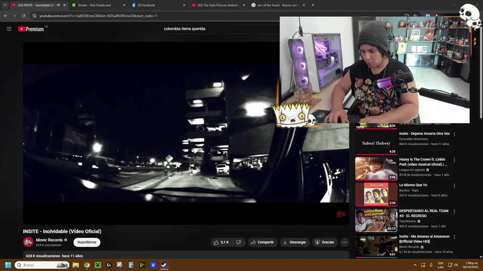The width and height of the screenshot is (483, 271).
Task: Open options for Insite - Me Amaras al Amanecer
Action: [454, 237]
